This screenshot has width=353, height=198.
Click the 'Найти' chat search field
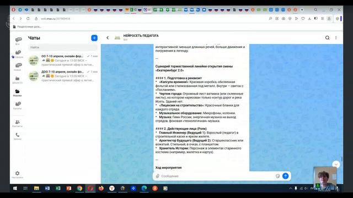click(x=63, y=47)
